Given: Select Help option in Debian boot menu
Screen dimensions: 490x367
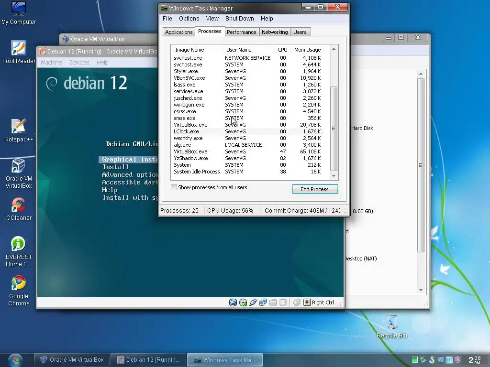Looking at the screenshot, I should click(110, 190).
